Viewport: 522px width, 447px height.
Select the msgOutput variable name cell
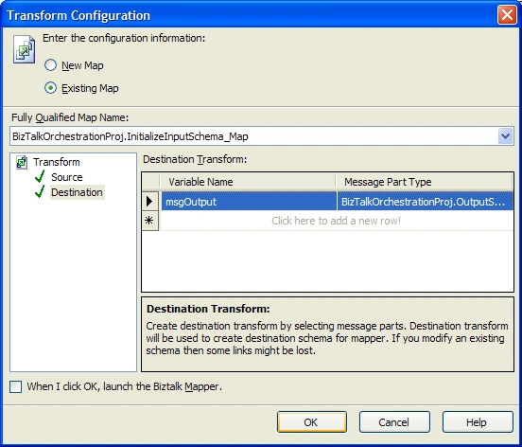point(249,202)
